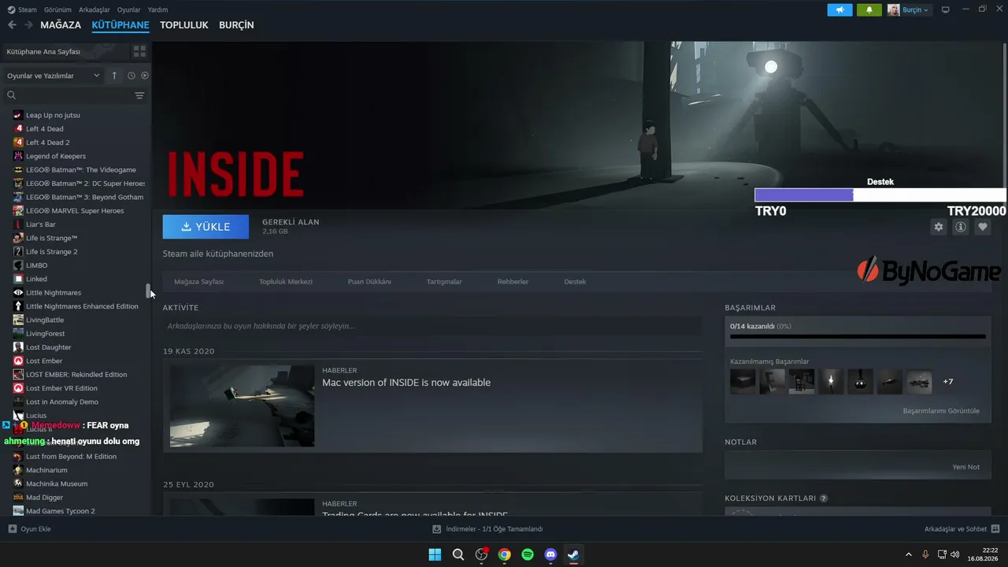Viewport: 1008px width, 567px height.
Task: Click the activity comment input field
Action: point(432,326)
